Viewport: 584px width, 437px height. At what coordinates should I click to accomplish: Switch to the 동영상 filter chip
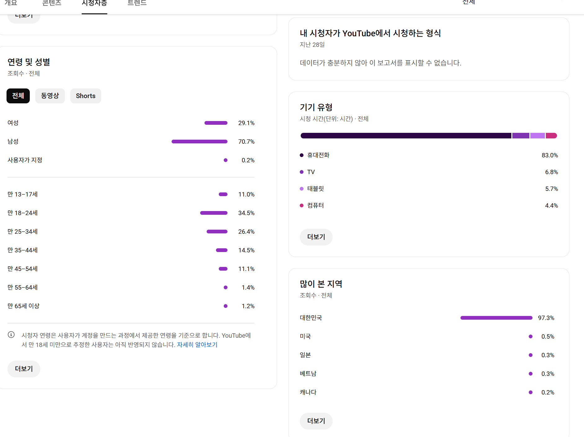(x=50, y=96)
